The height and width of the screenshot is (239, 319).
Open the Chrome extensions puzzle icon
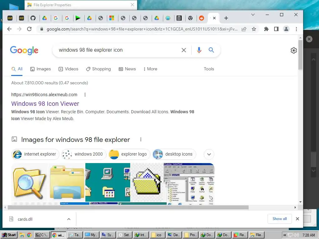pyautogui.click(x=266, y=29)
